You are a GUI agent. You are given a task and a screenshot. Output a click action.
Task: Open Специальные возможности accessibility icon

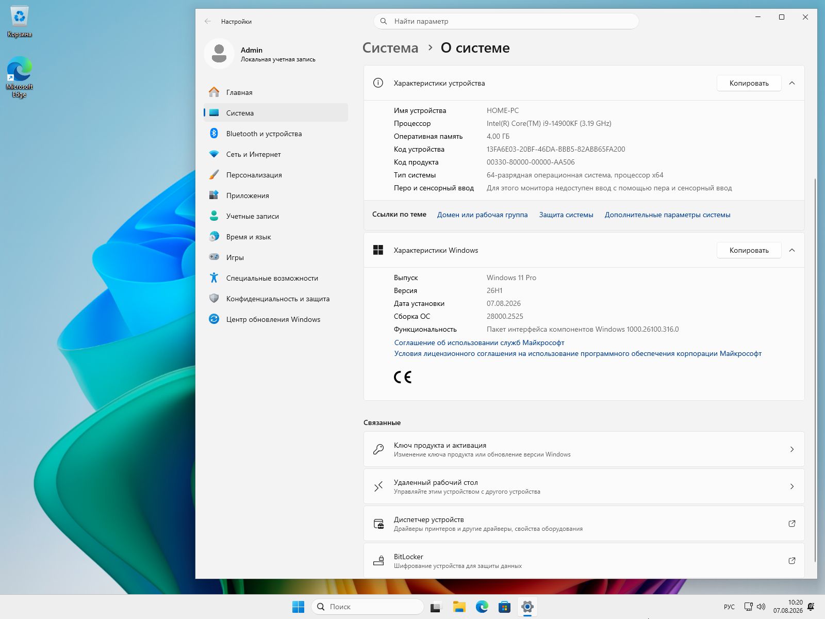click(x=214, y=278)
